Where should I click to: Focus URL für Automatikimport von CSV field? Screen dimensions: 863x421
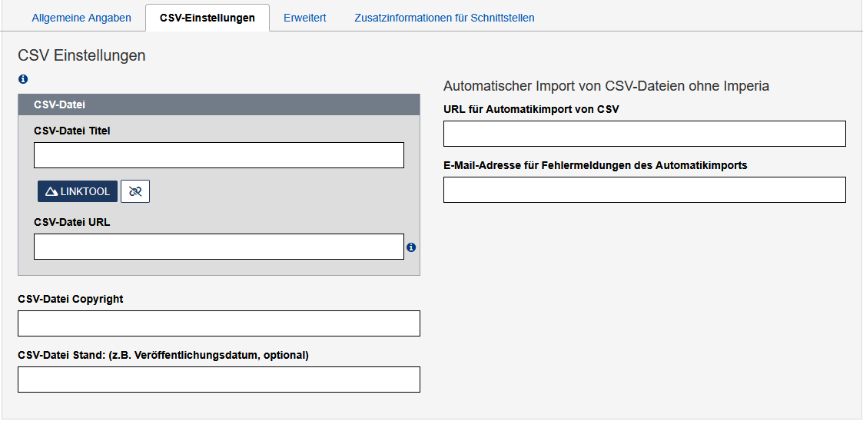coord(645,134)
